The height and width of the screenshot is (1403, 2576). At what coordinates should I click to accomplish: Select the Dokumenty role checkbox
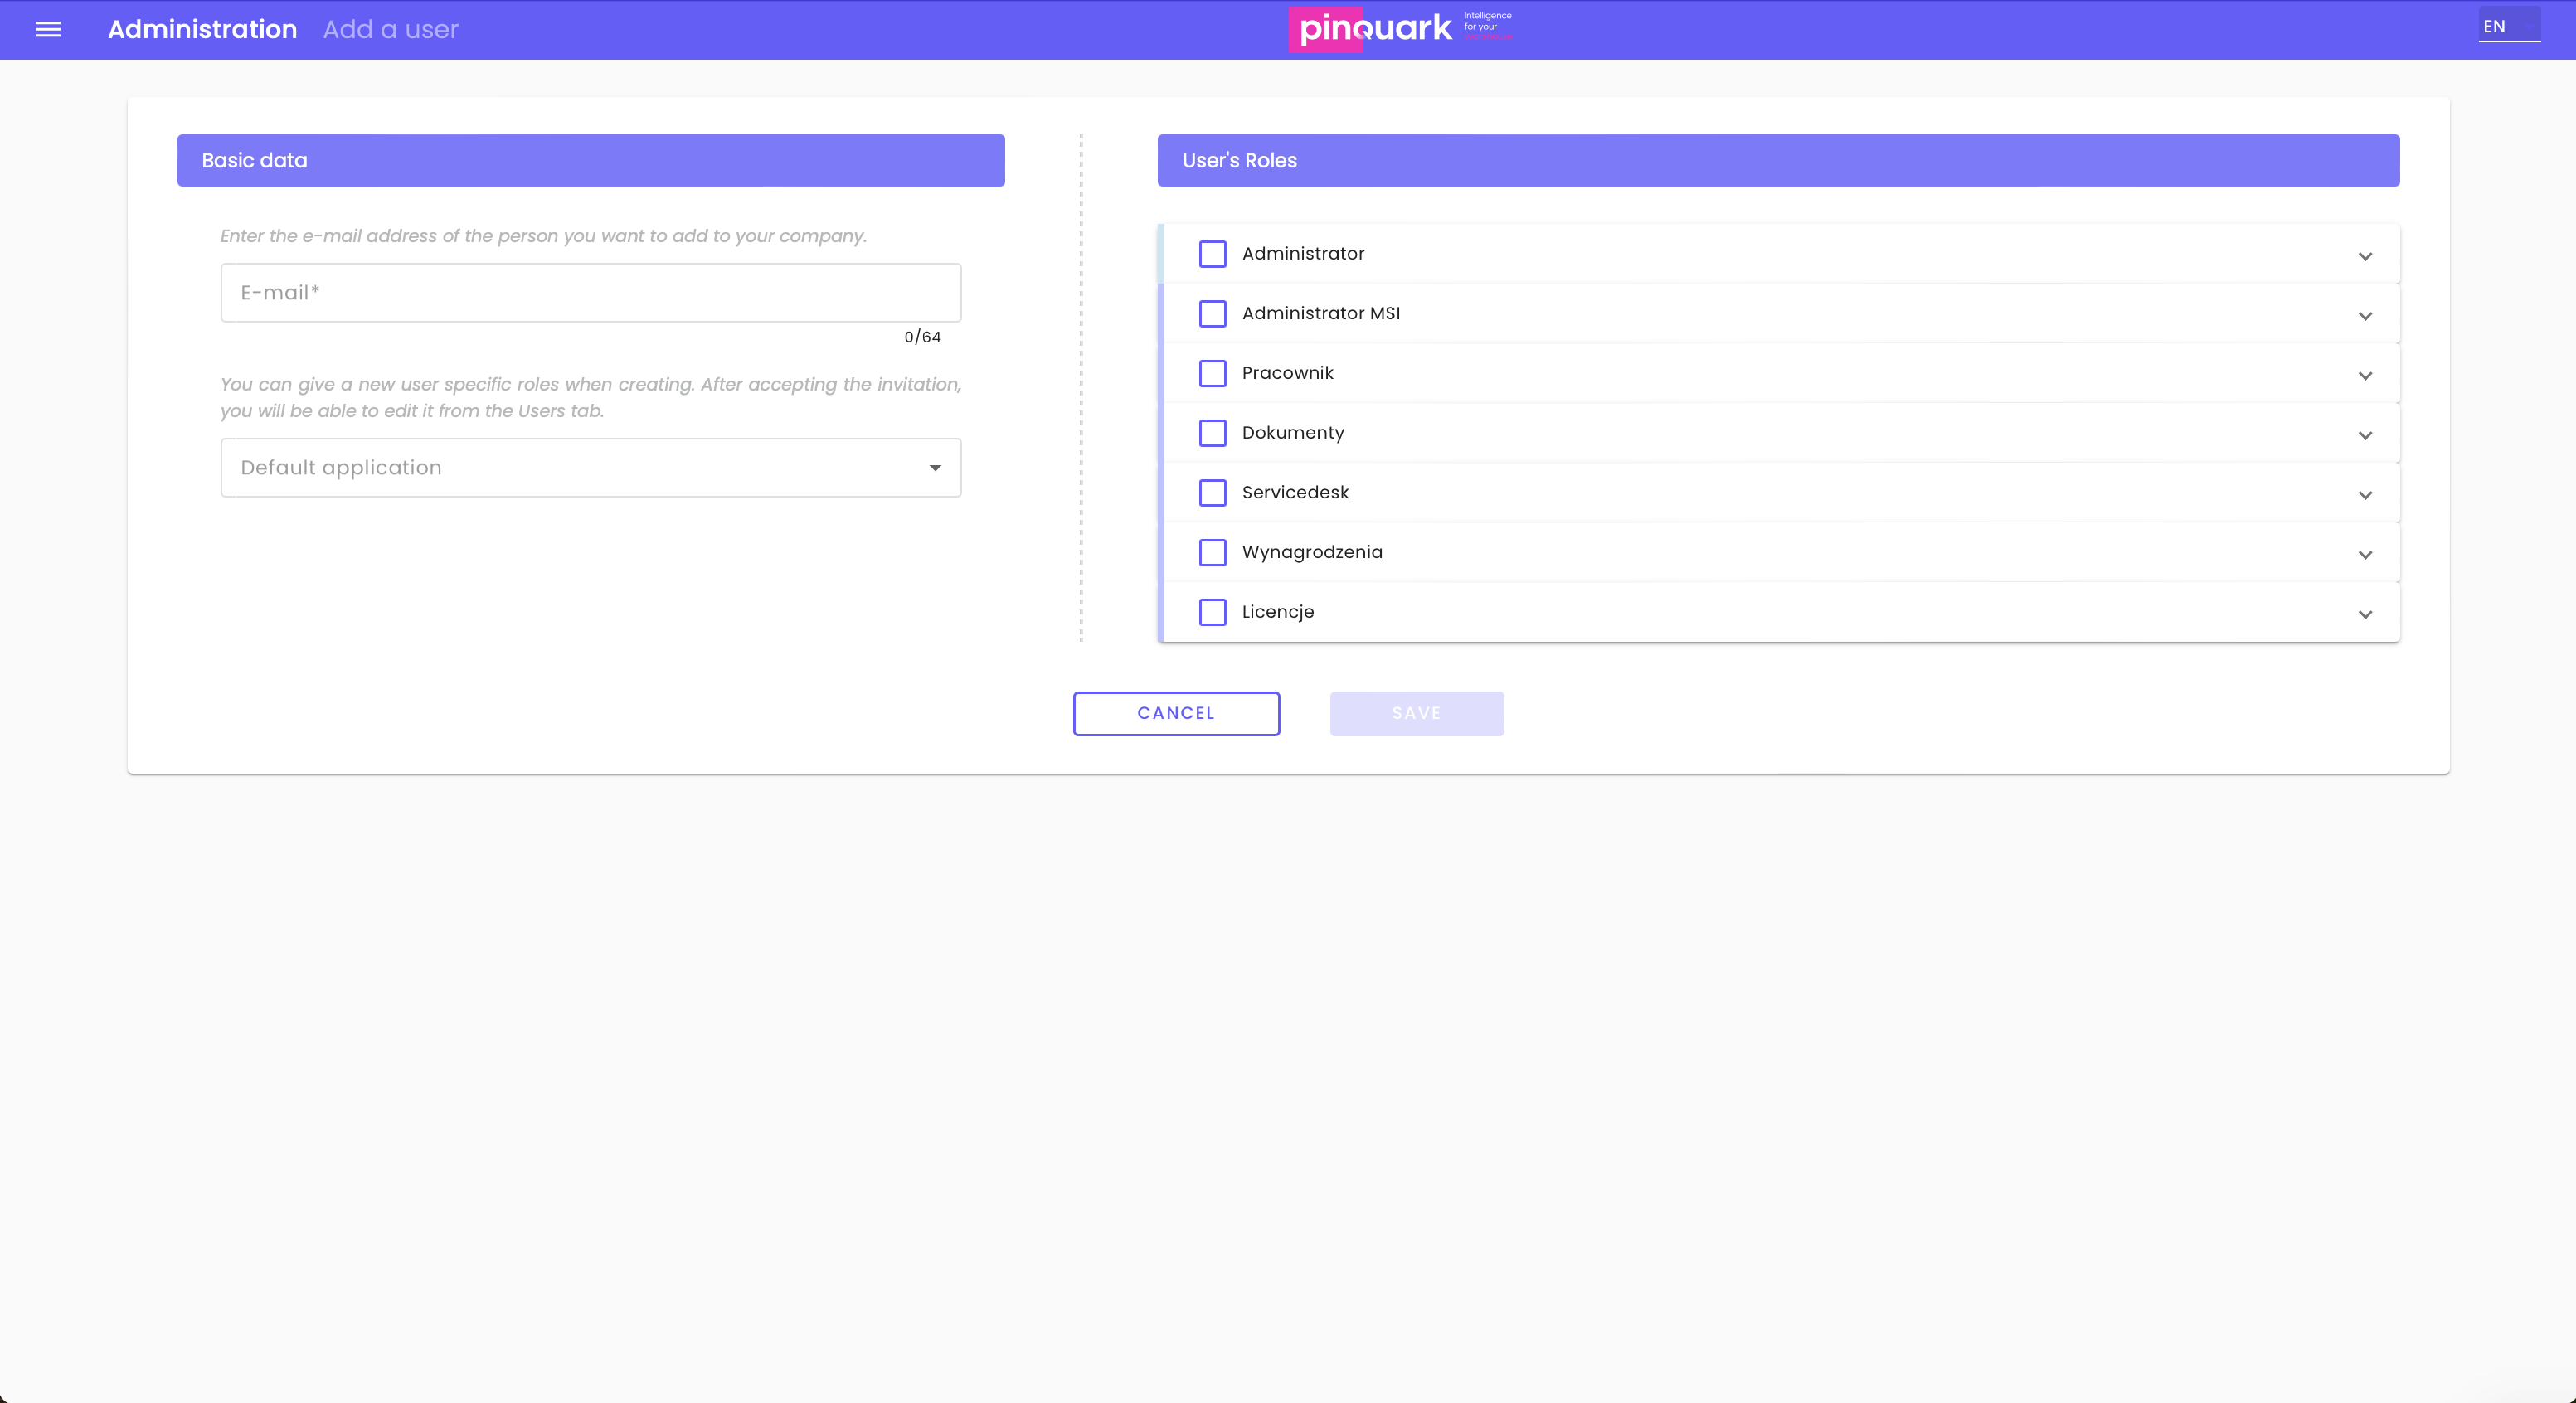tap(1212, 433)
